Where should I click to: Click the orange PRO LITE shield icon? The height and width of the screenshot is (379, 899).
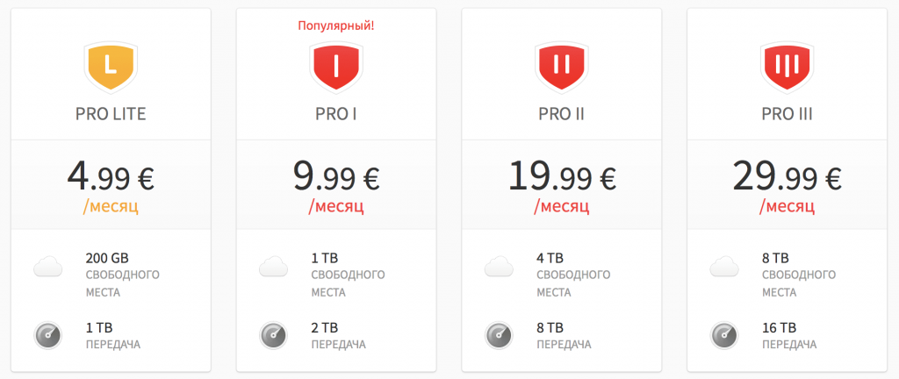tap(111, 66)
